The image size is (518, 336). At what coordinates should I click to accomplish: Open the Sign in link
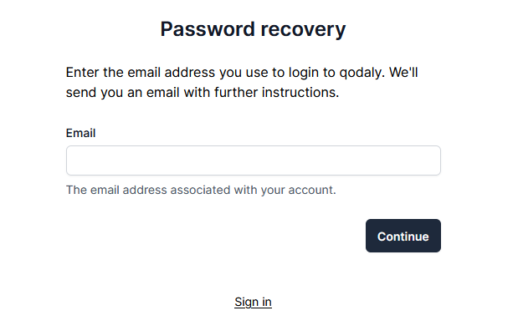click(253, 302)
